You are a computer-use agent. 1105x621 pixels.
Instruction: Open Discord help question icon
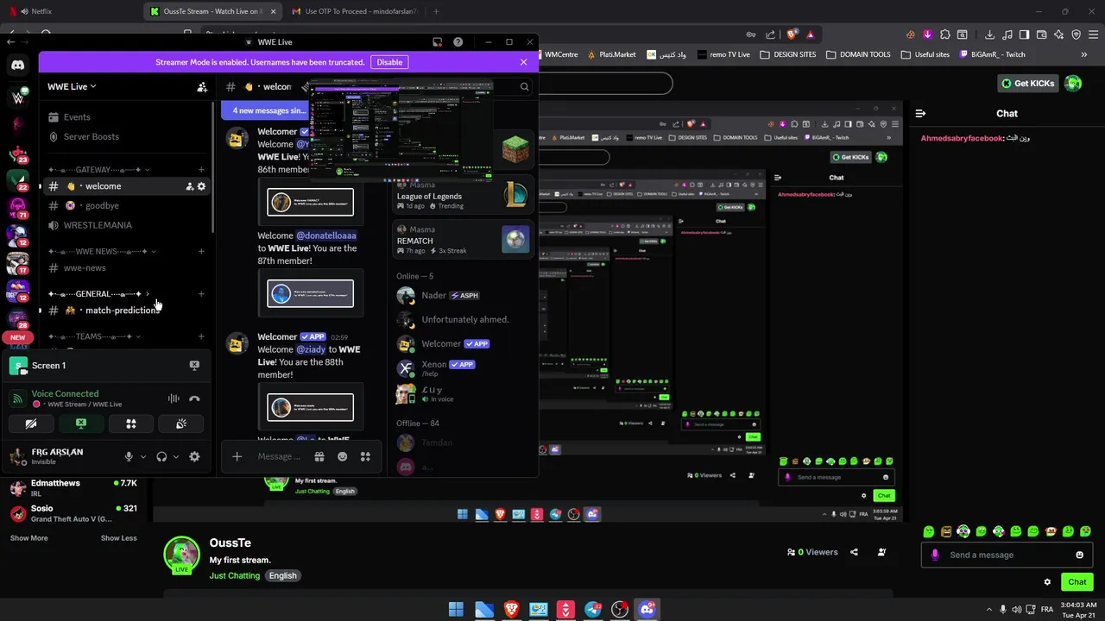click(x=458, y=41)
